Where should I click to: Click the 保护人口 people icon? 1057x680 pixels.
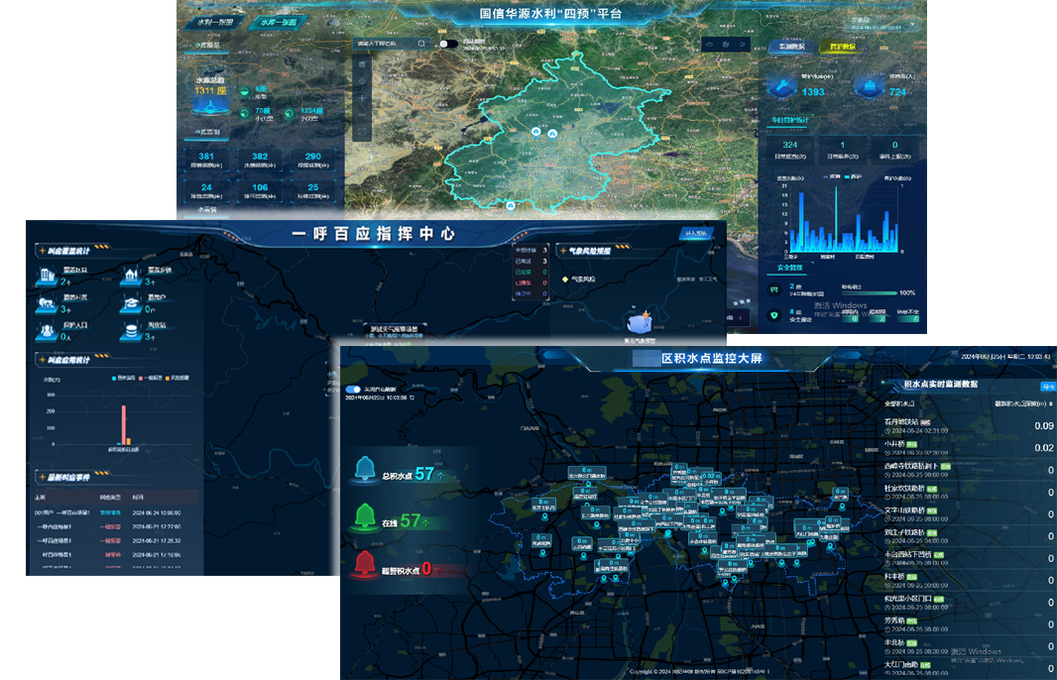[48, 331]
